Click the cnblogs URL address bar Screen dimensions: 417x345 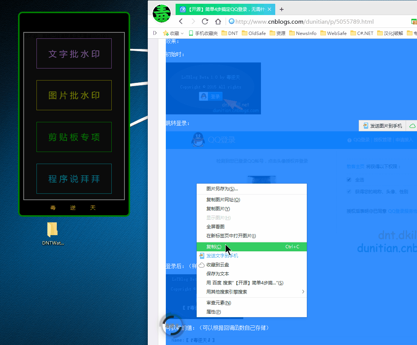(x=304, y=21)
